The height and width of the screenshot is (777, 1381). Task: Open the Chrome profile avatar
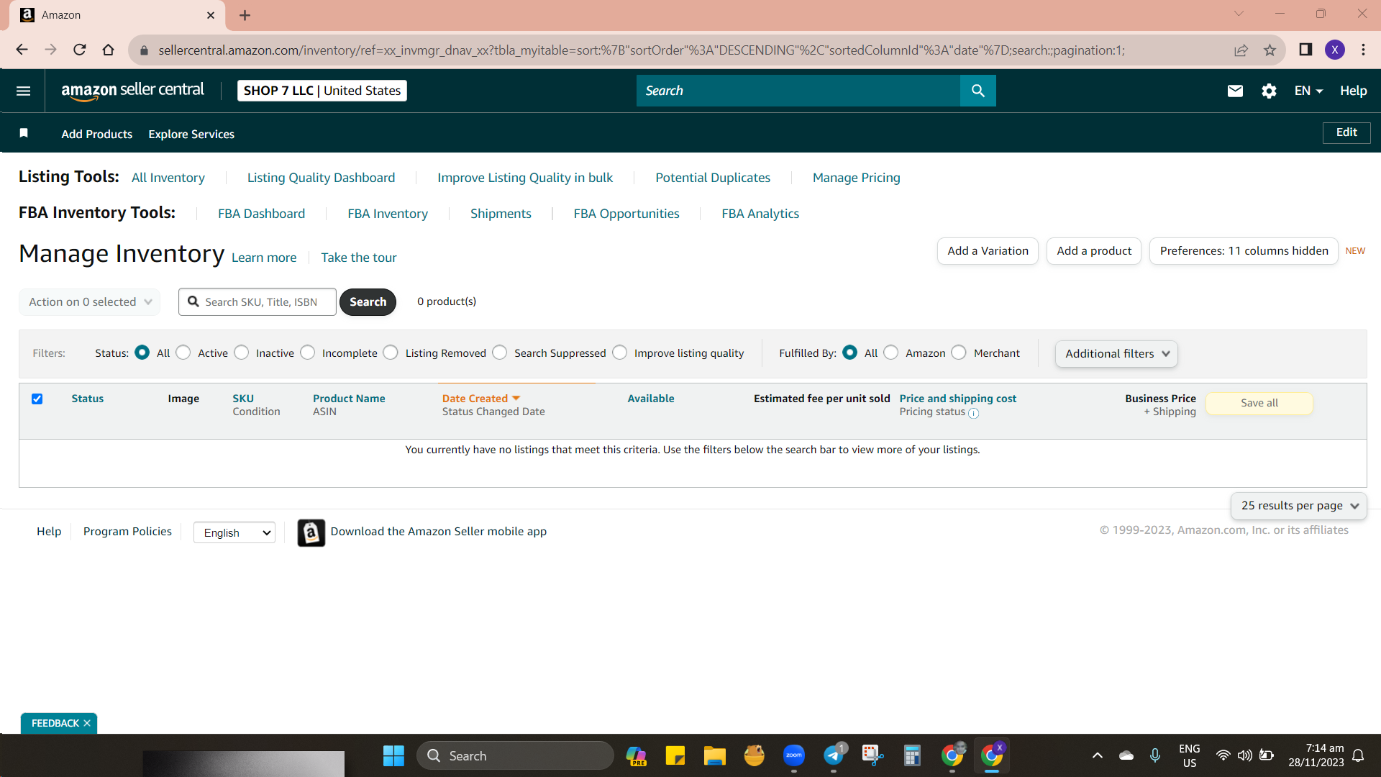coord(1335,50)
